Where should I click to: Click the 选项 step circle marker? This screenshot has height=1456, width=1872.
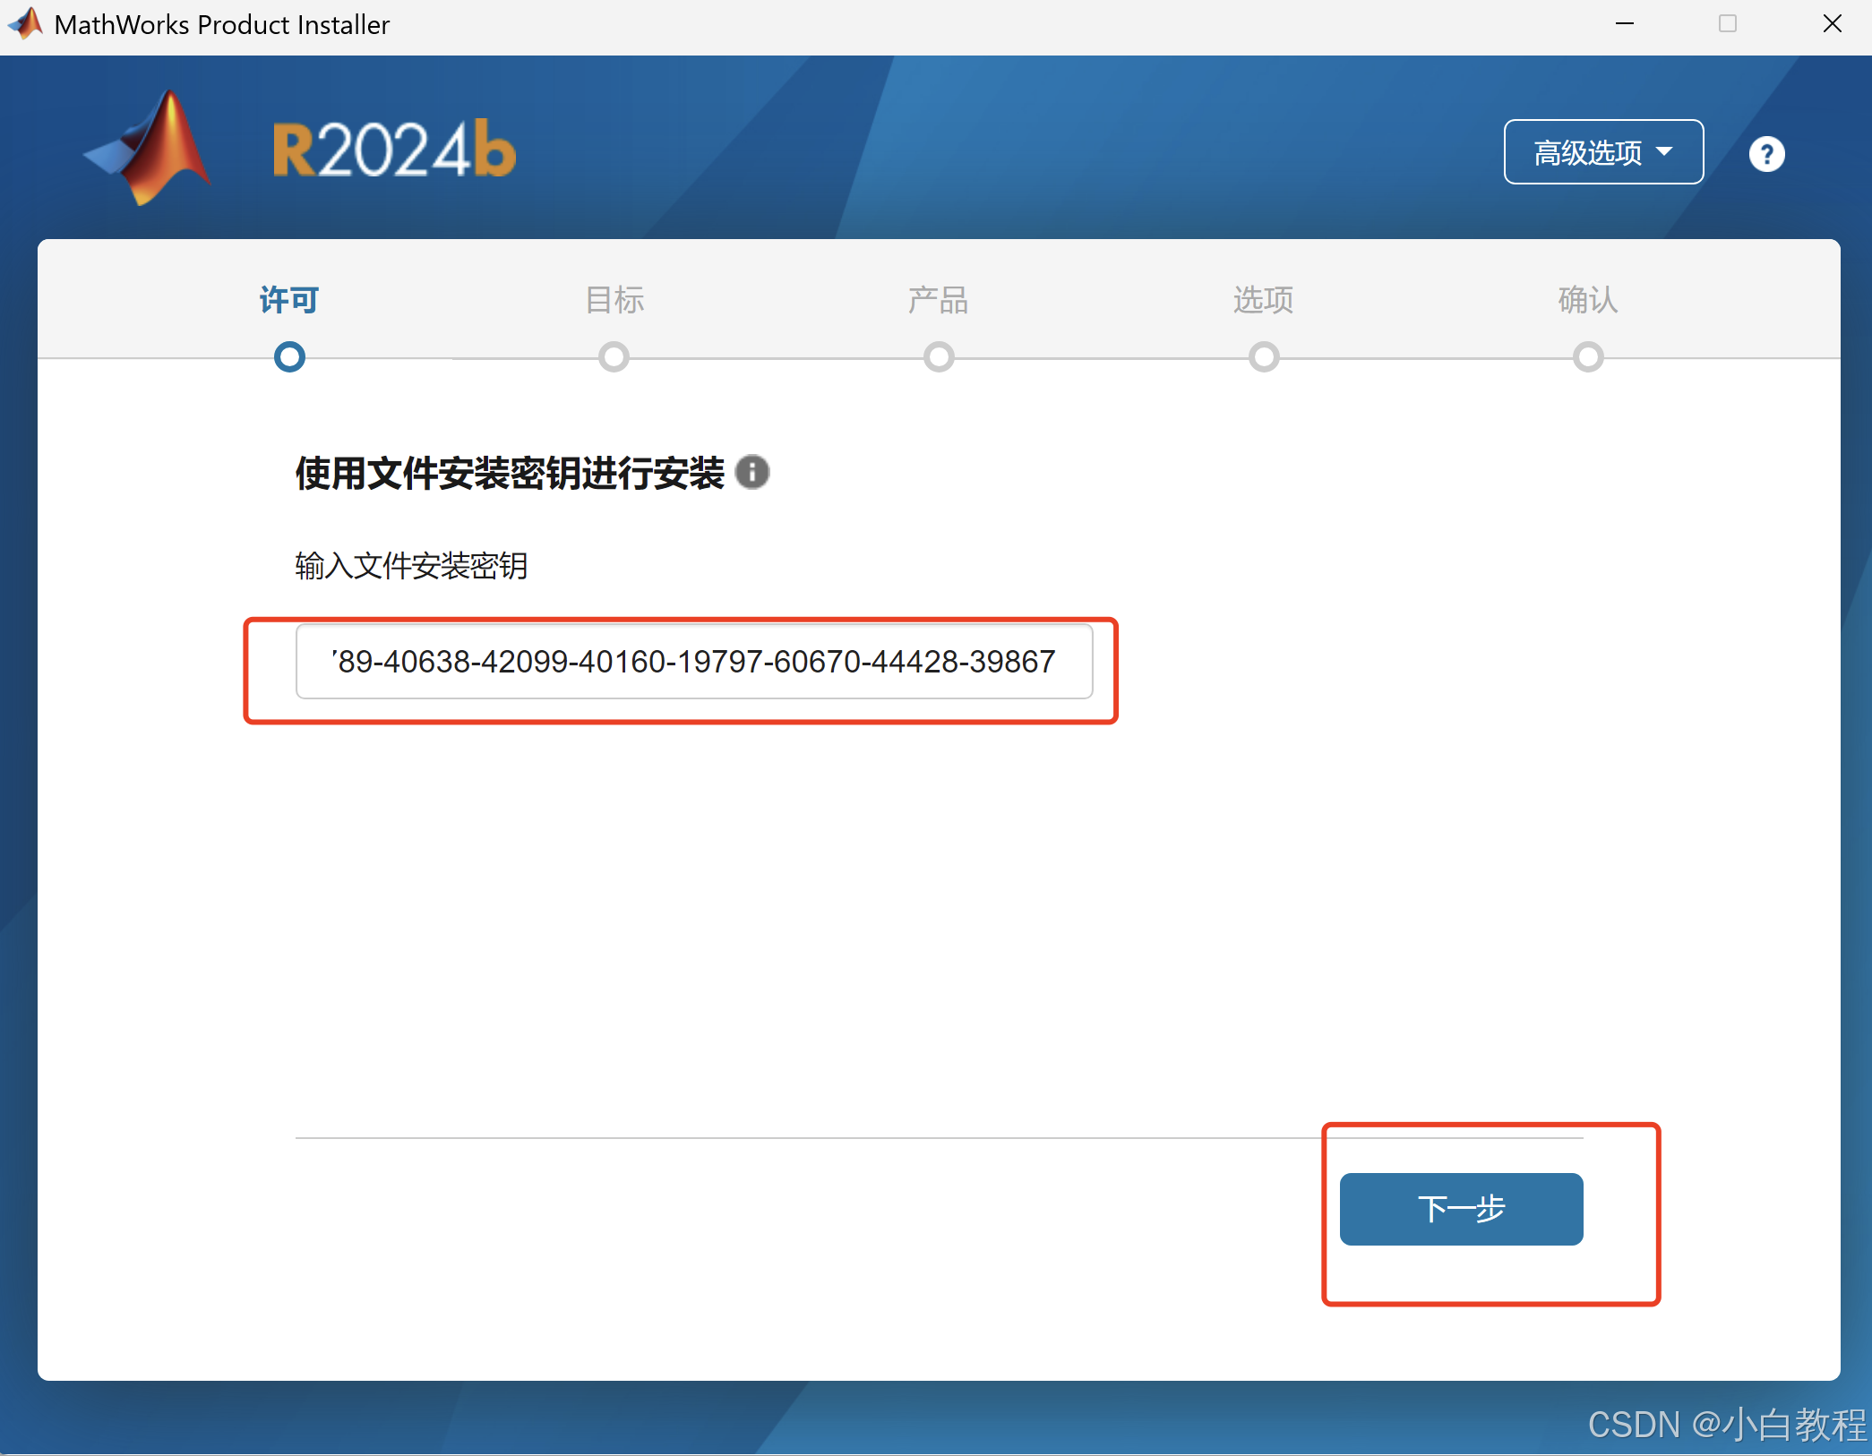pyautogui.click(x=1264, y=357)
